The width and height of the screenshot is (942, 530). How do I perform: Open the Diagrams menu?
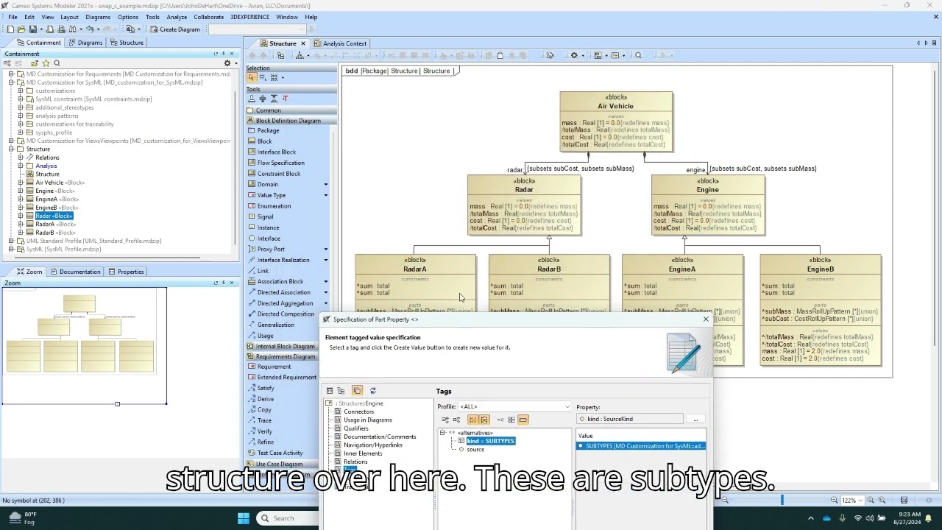pyautogui.click(x=98, y=17)
